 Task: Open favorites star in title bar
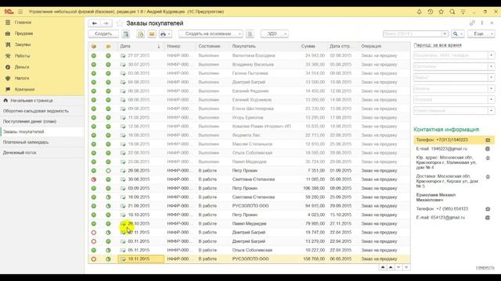[442, 12]
